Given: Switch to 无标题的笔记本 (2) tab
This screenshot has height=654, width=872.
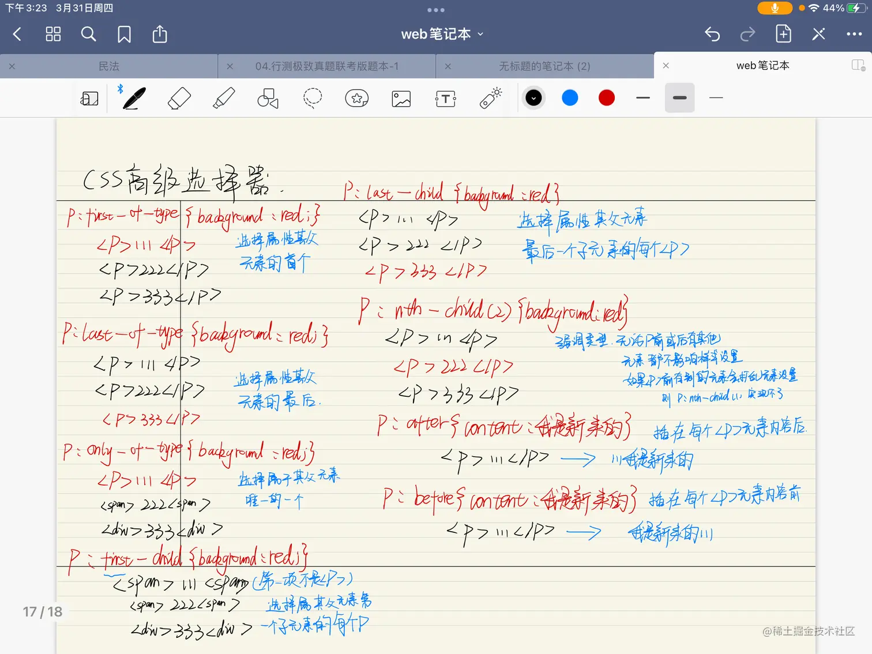Looking at the screenshot, I should [544, 66].
